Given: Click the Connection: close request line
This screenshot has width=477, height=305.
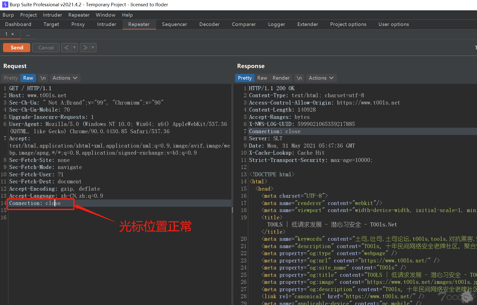Looking at the screenshot, I should (x=35, y=203).
